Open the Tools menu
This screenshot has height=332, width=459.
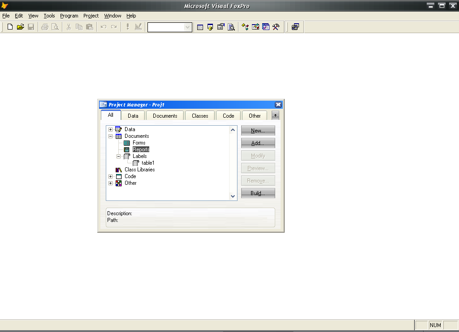pyautogui.click(x=49, y=16)
